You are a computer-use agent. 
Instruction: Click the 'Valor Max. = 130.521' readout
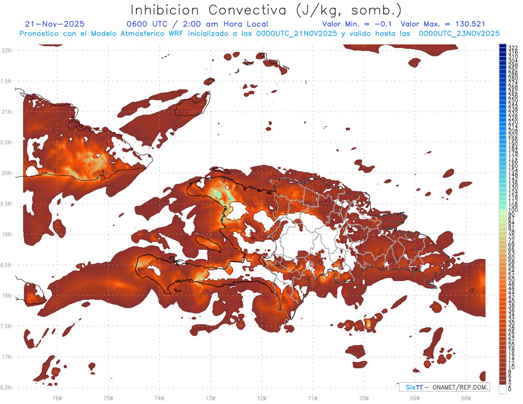443,24
